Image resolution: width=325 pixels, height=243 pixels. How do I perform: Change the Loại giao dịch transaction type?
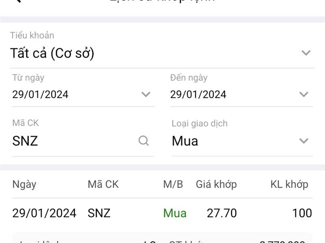click(x=303, y=141)
